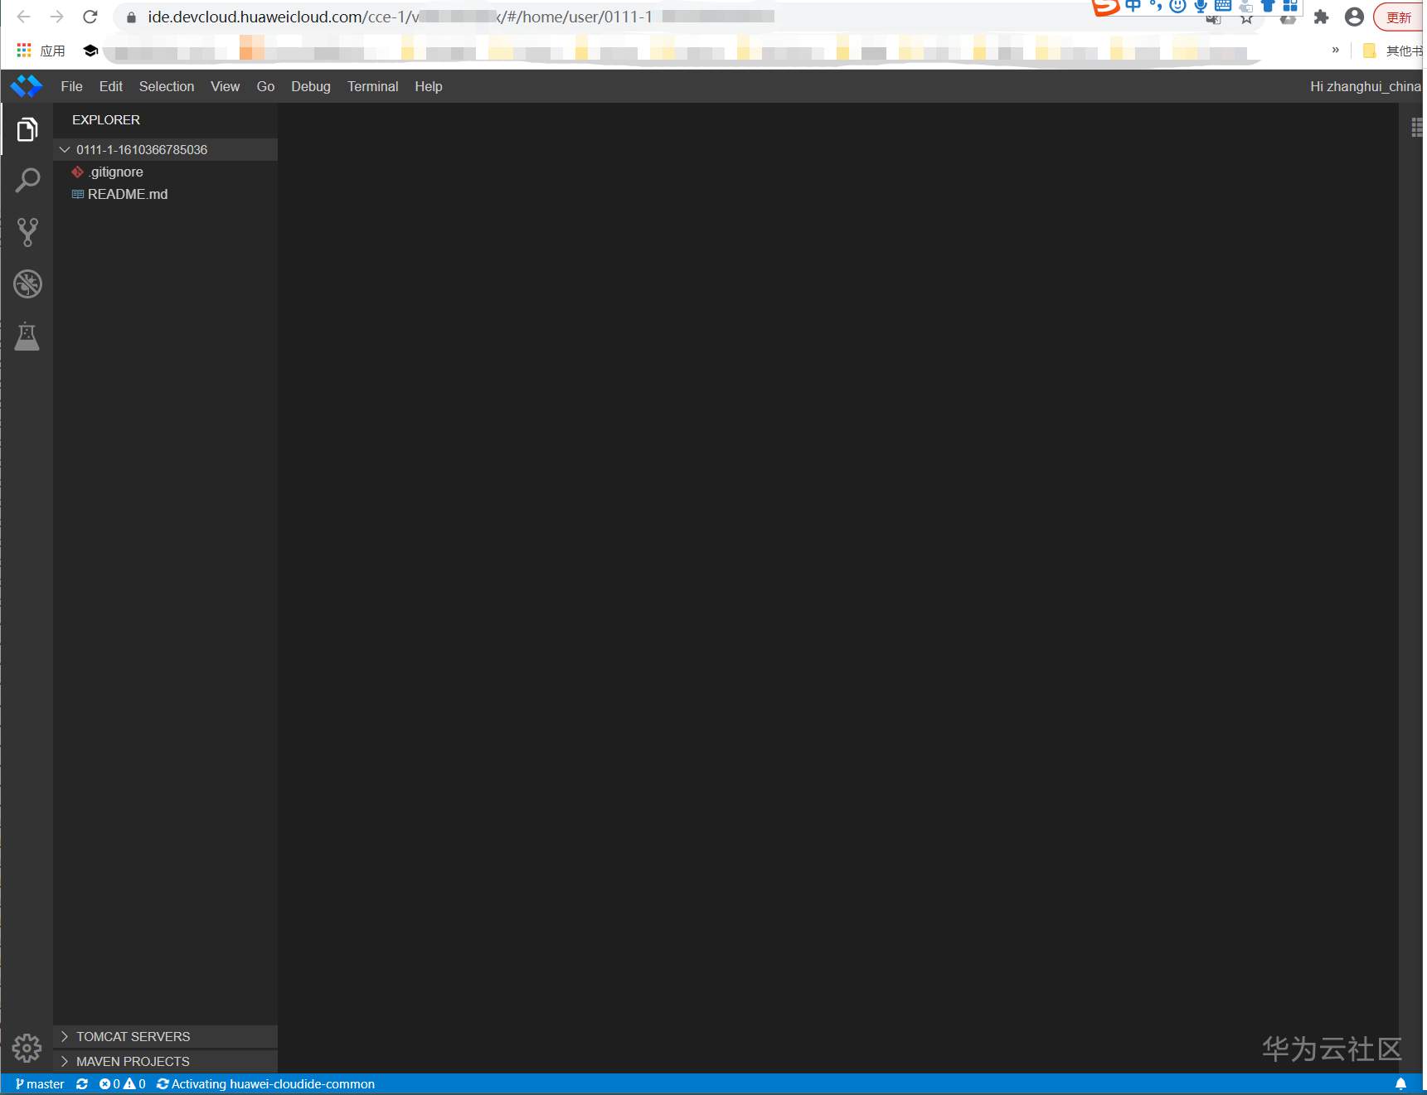Click the synchronize changes icon beside master

[x=82, y=1084]
